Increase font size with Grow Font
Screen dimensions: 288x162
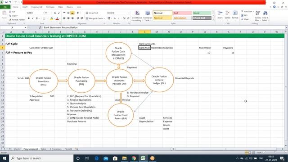pos(55,13)
